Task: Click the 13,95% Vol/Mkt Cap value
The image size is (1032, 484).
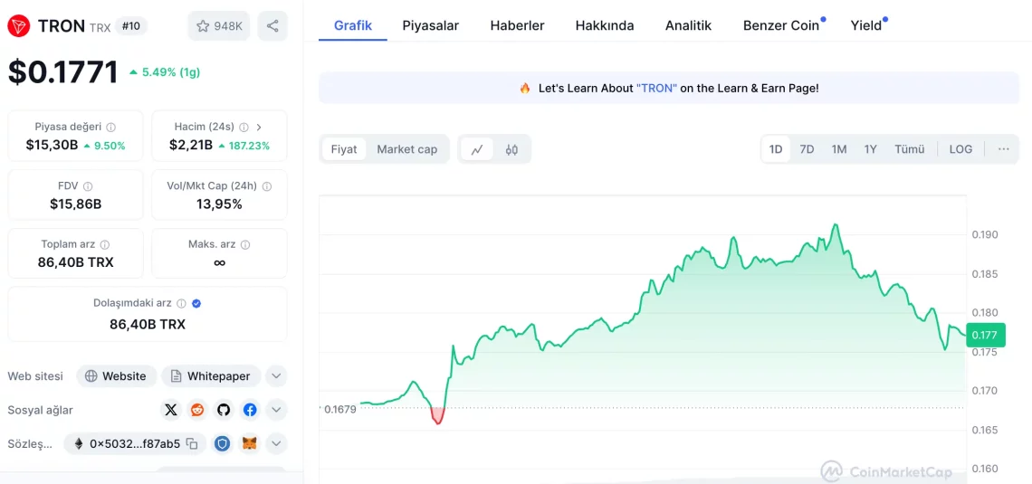Action: pyautogui.click(x=219, y=204)
